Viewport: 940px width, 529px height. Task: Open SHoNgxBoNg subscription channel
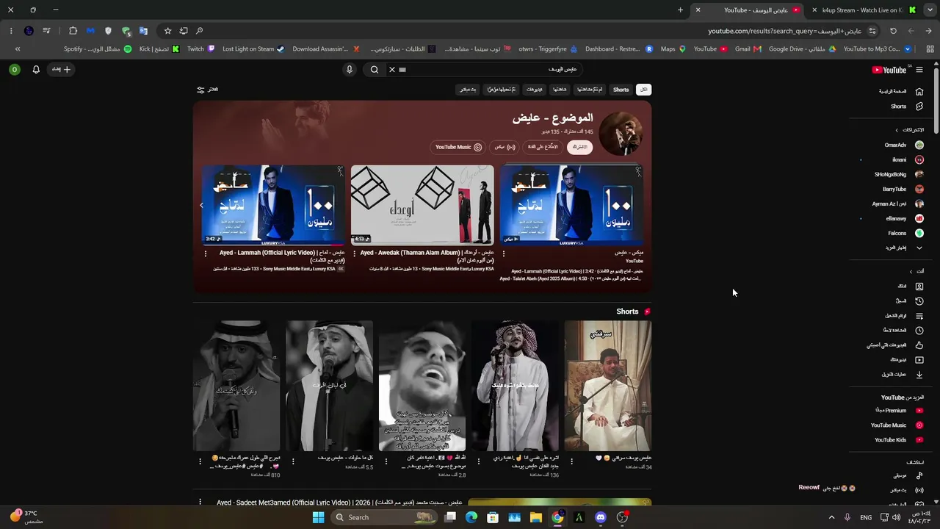pyautogui.click(x=897, y=175)
